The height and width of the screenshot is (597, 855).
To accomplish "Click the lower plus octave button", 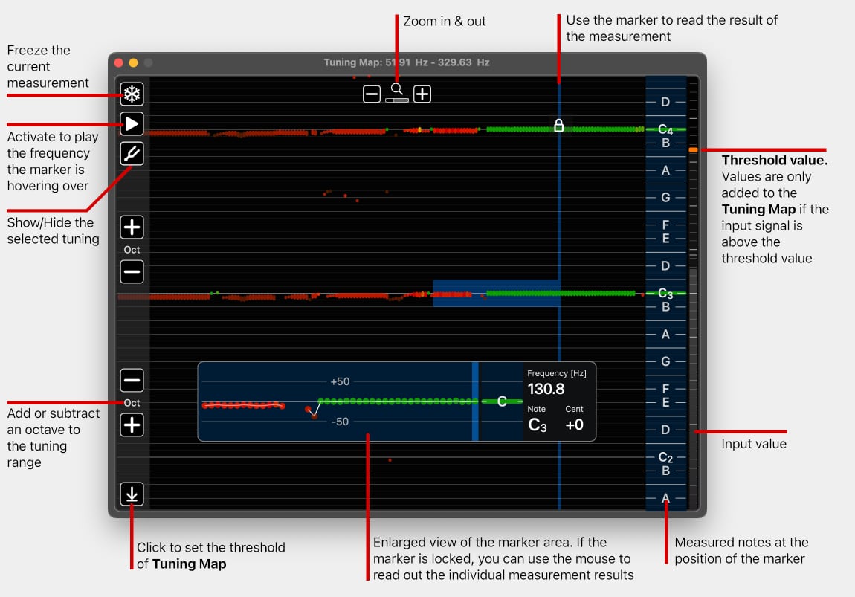I will click(x=132, y=425).
